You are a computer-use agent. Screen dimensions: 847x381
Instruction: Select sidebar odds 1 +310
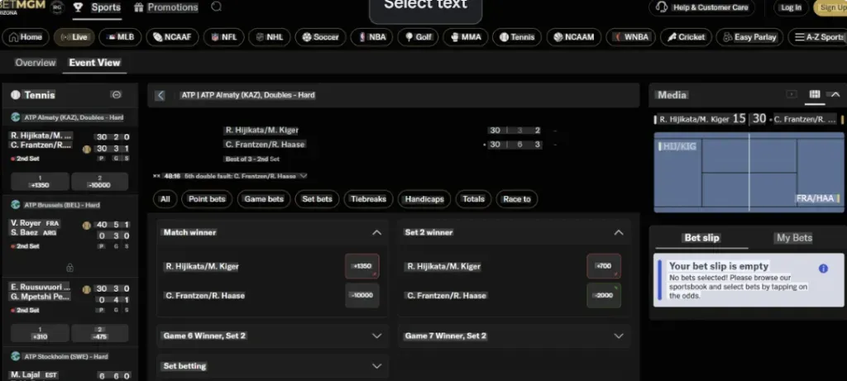point(40,333)
